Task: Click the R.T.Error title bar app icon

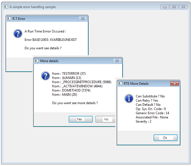Action: (x=9, y=18)
